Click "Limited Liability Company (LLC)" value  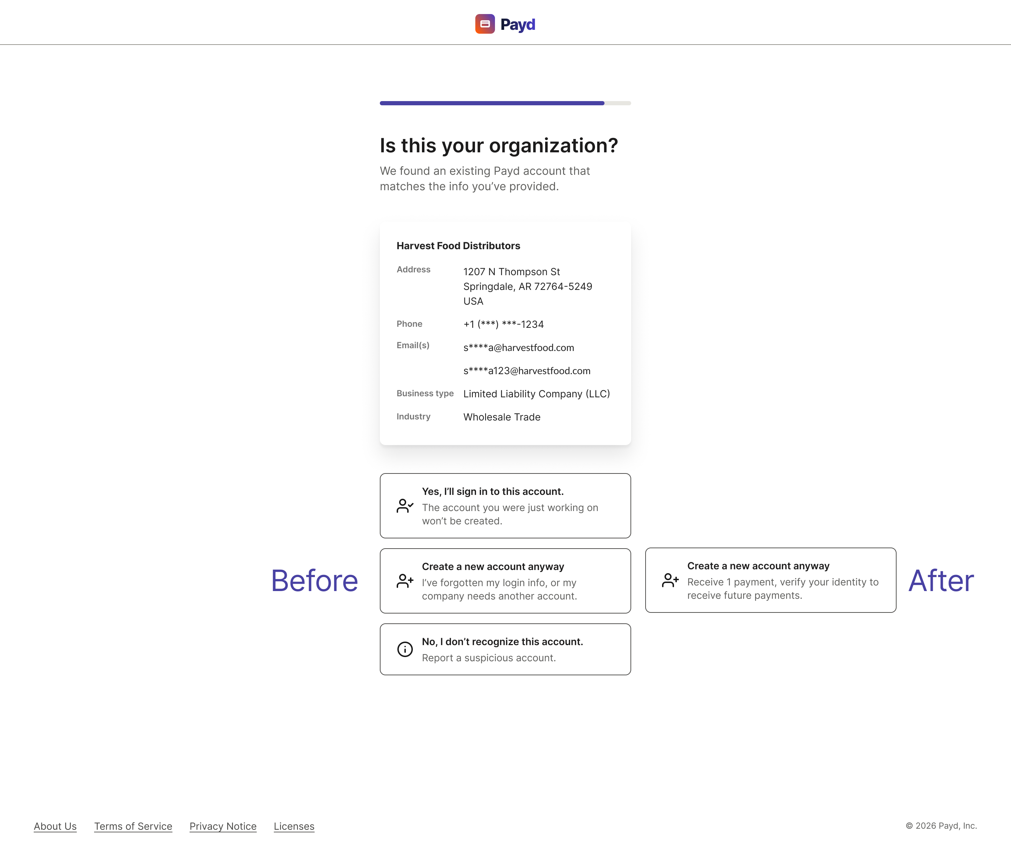point(536,394)
